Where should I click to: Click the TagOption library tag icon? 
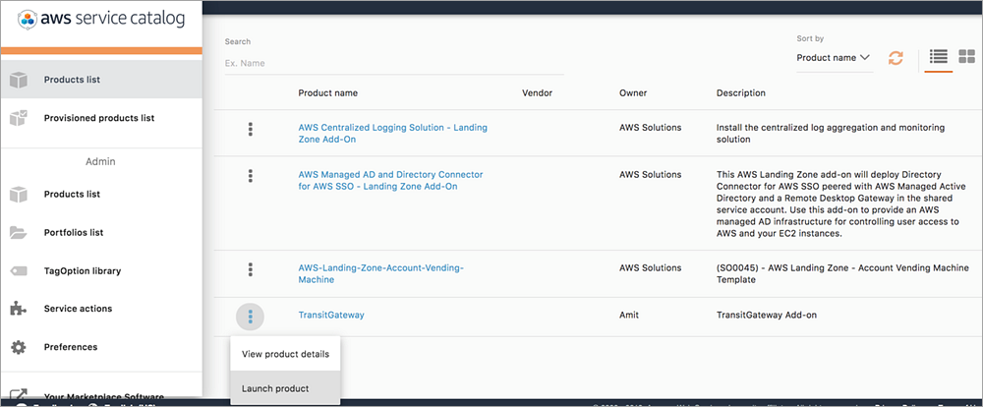tap(19, 271)
